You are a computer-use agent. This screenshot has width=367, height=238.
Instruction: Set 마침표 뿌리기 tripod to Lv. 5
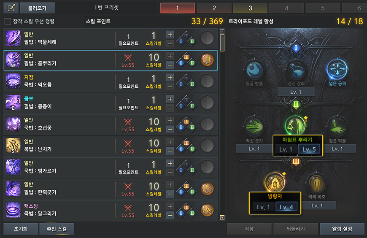309,149
